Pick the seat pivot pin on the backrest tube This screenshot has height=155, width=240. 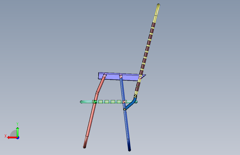pos(140,78)
